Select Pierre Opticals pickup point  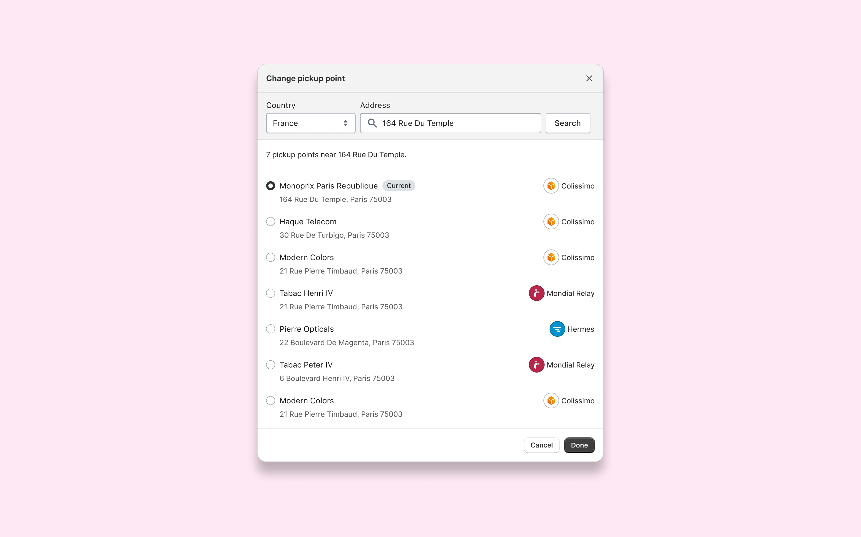[x=270, y=329]
